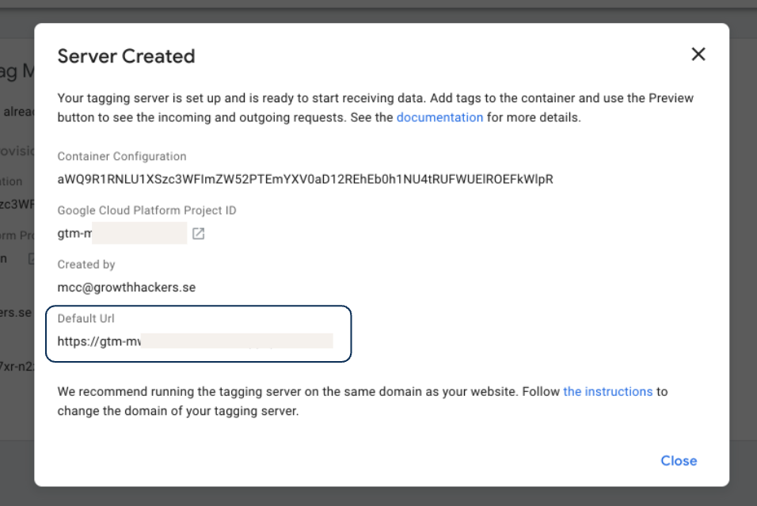Click the Default Url value
The height and width of the screenshot is (506, 757).
[195, 341]
